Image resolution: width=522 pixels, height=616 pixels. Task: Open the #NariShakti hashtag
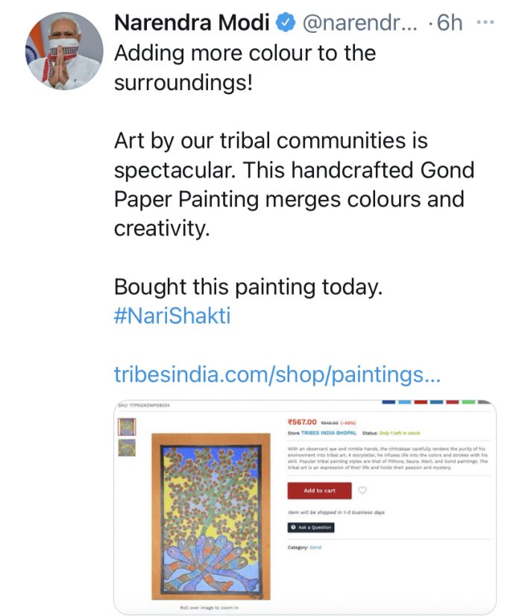coord(172,315)
